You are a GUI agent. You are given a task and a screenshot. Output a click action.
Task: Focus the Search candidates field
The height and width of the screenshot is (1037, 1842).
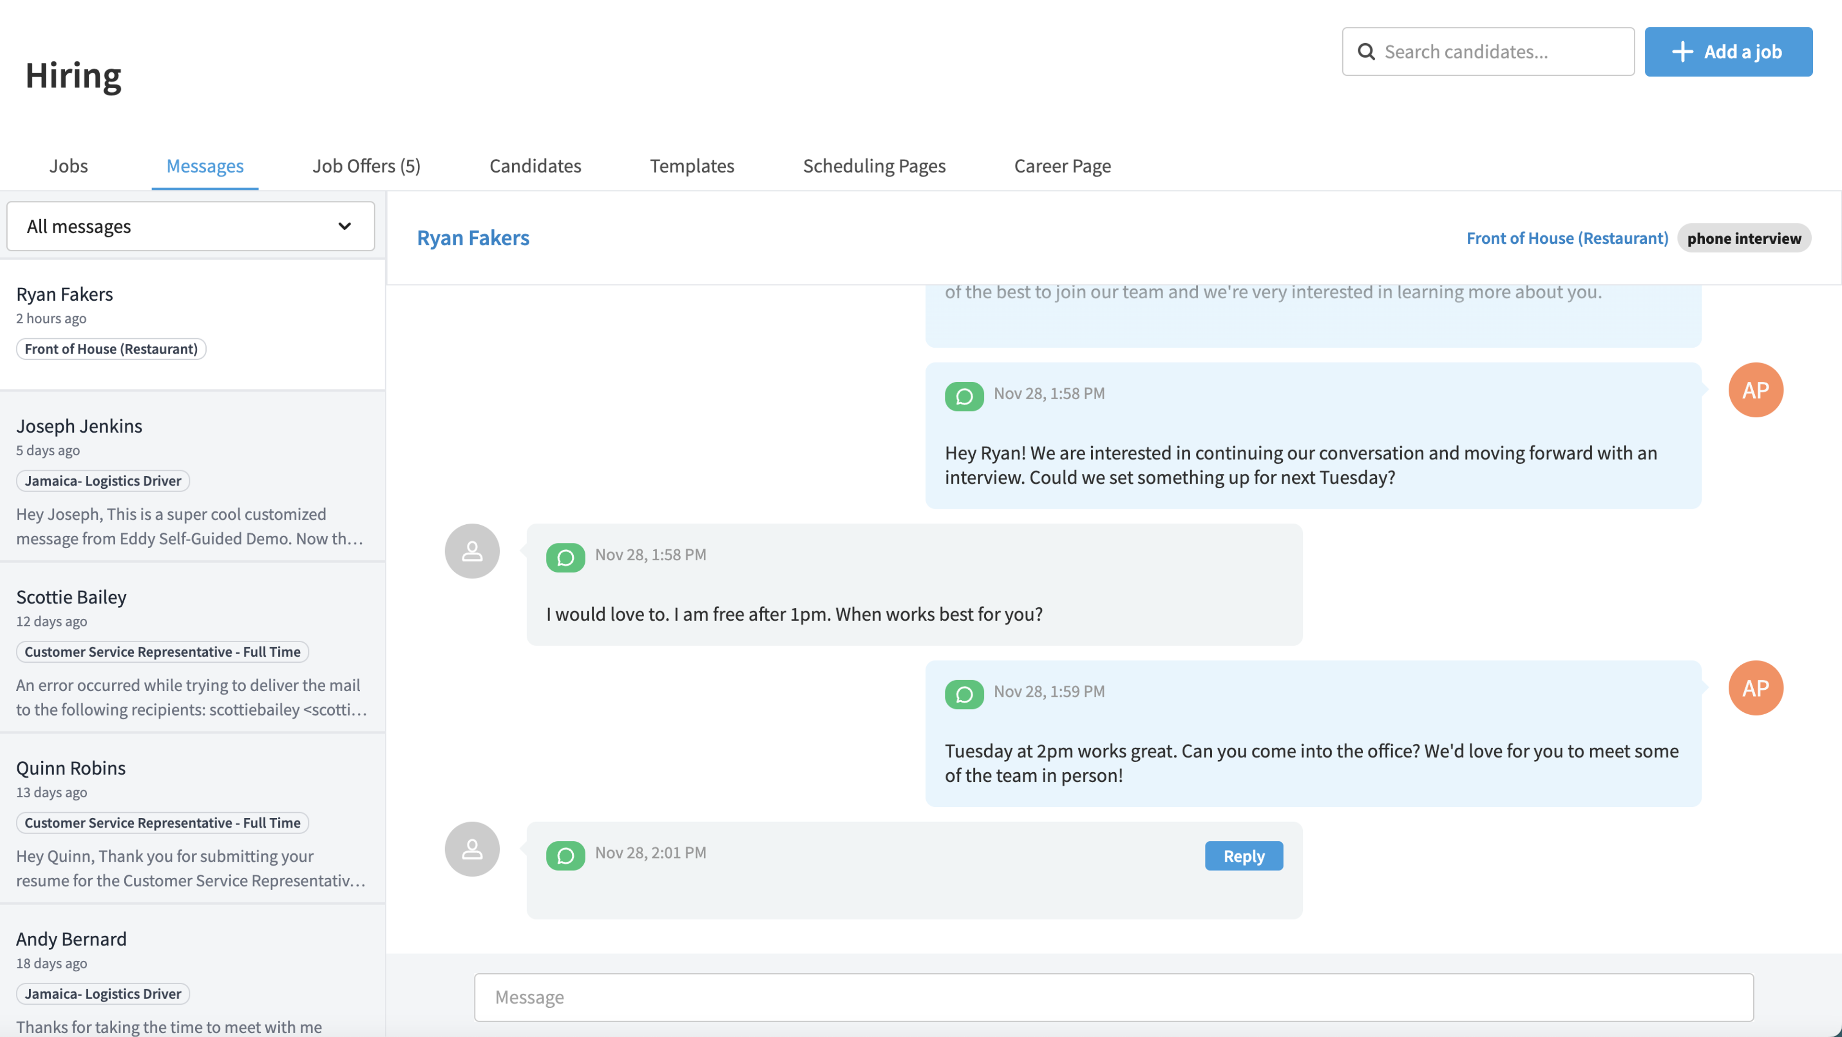coord(1488,51)
